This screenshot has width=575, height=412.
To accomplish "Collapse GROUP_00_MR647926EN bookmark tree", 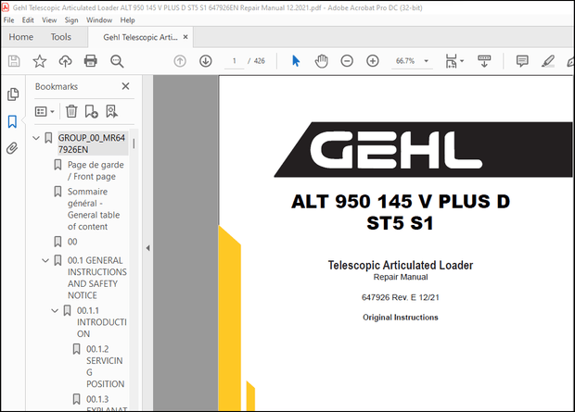I will 36,138.
